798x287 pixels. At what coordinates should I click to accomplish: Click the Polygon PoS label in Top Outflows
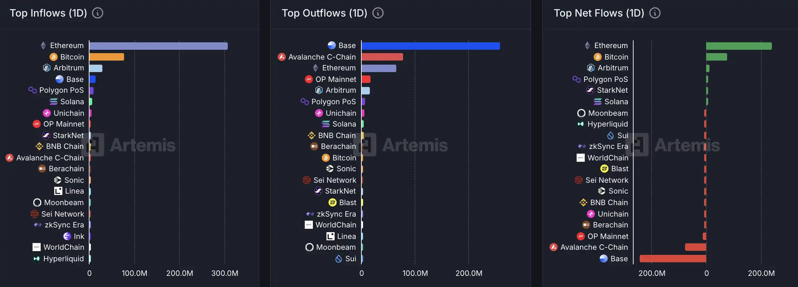point(334,102)
